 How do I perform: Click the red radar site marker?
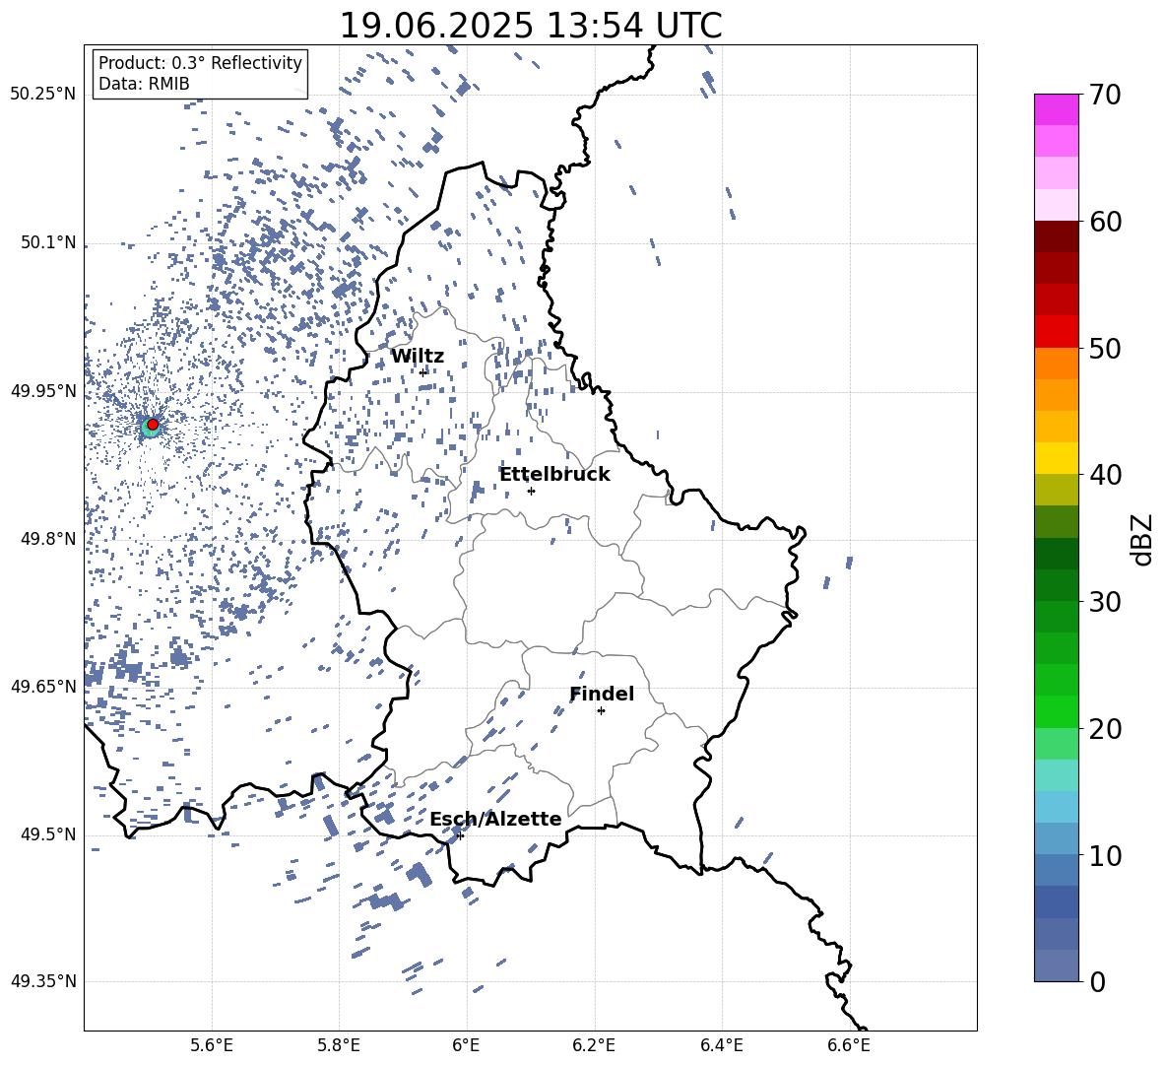click(153, 425)
